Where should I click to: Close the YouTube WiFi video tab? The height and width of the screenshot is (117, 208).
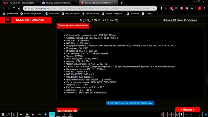point(38,3)
